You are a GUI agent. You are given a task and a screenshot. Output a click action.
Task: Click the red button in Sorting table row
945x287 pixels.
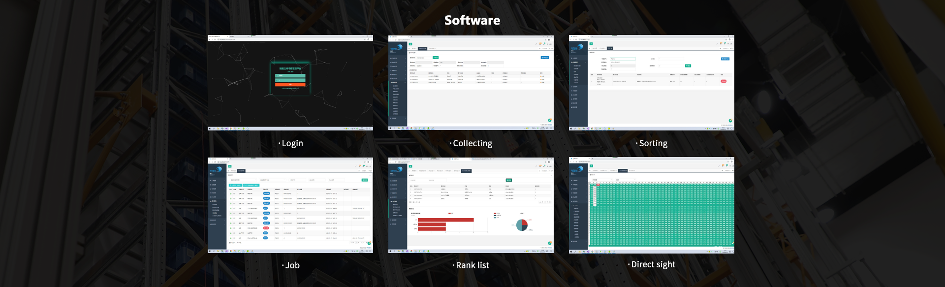click(724, 81)
